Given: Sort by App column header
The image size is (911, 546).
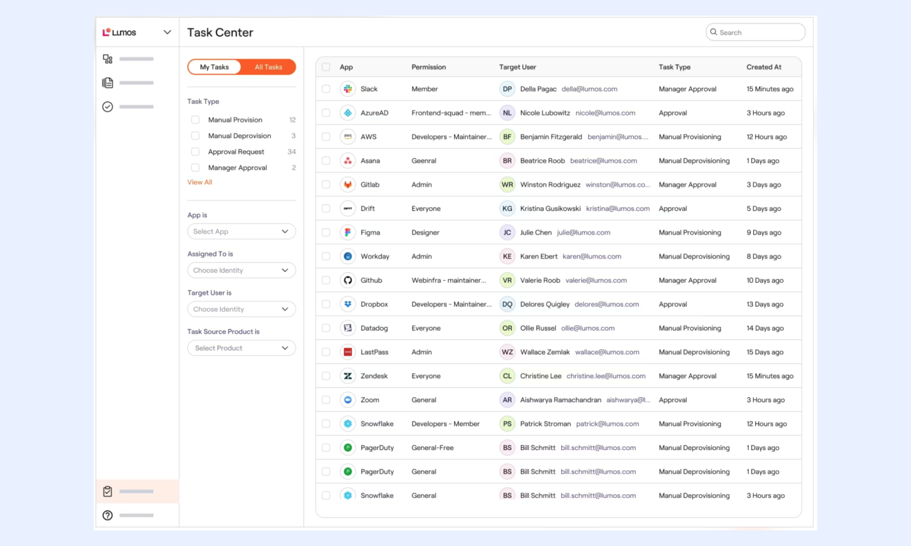Looking at the screenshot, I should point(346,67).
